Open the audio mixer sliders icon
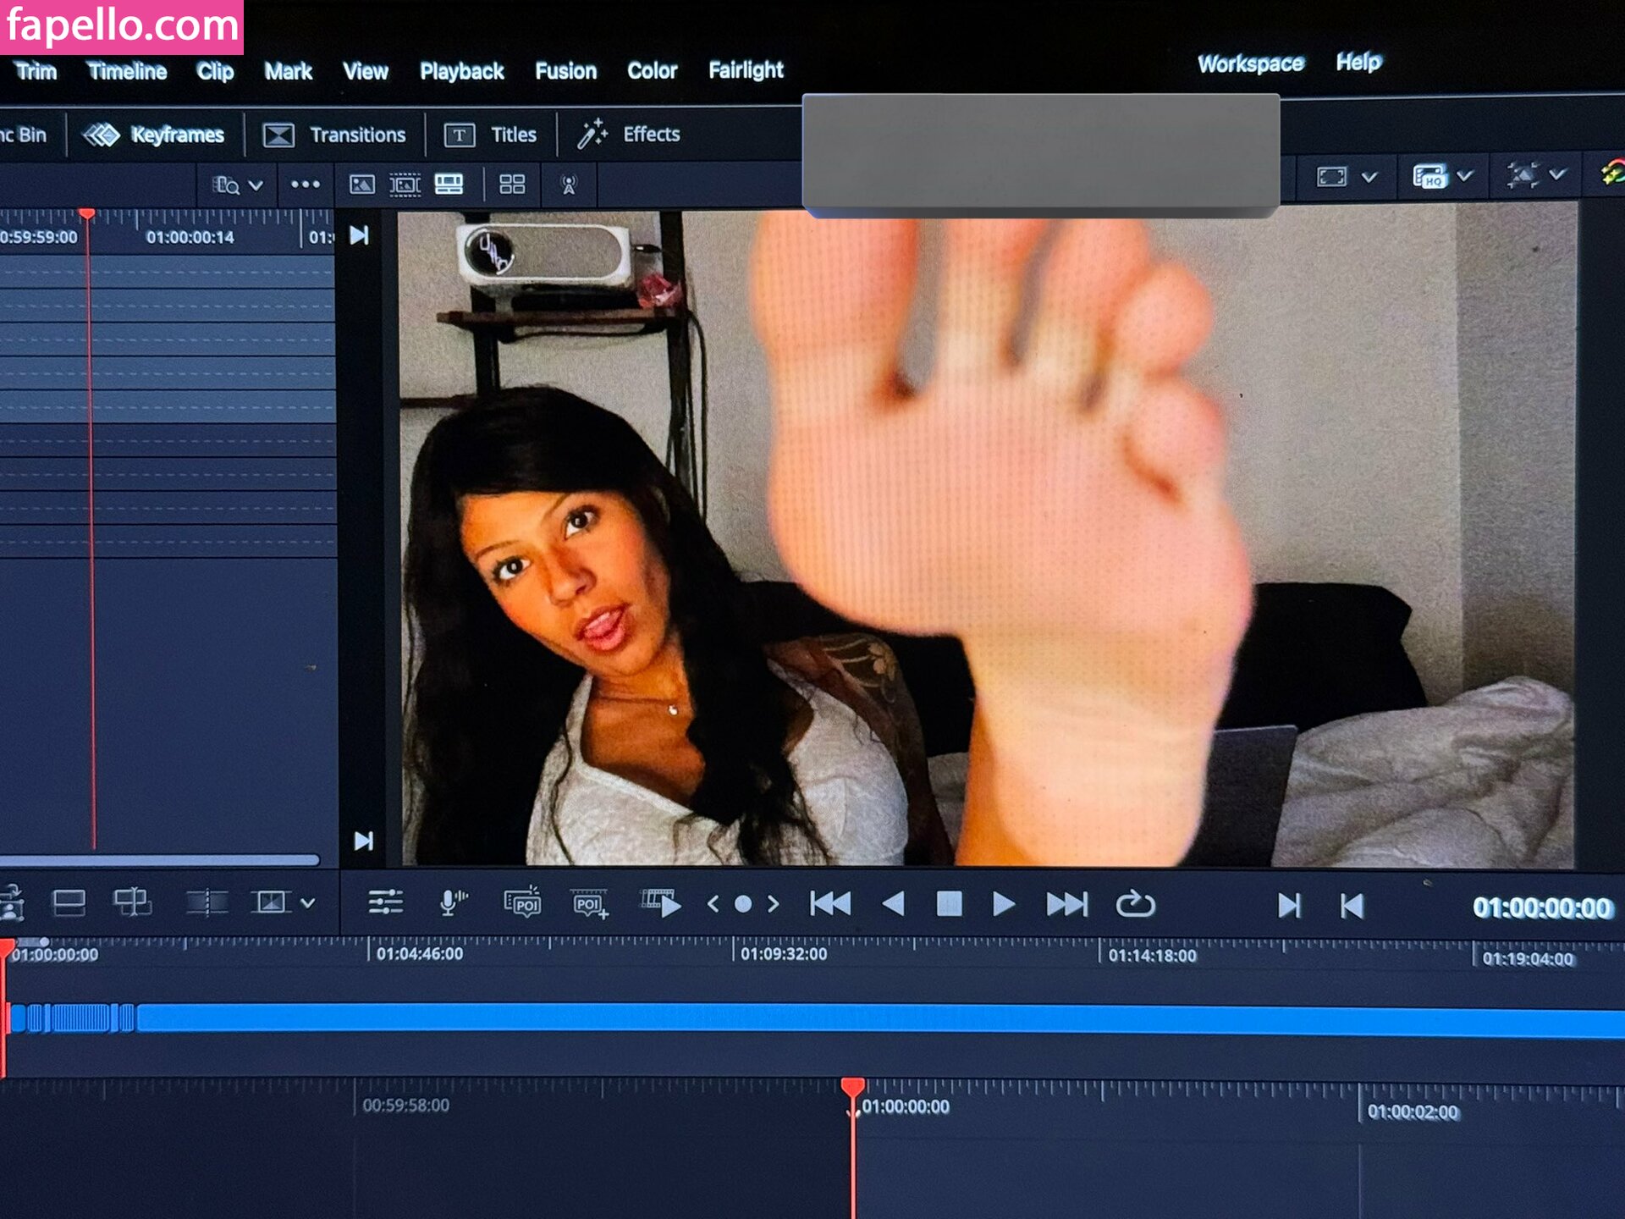This screenshot has height=1219, width=1625. click(385, 902)
